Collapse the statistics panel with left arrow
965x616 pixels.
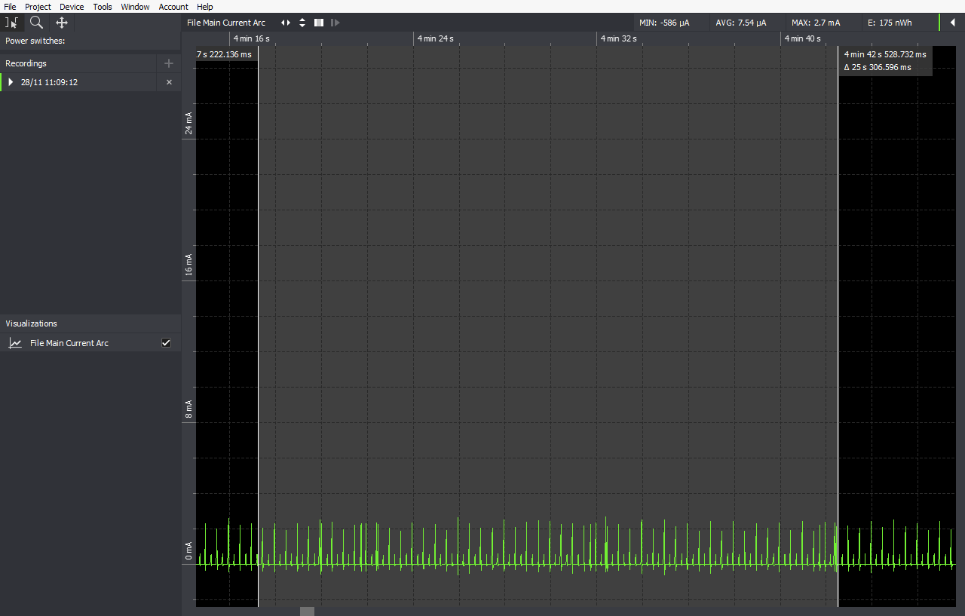point(952,23)
